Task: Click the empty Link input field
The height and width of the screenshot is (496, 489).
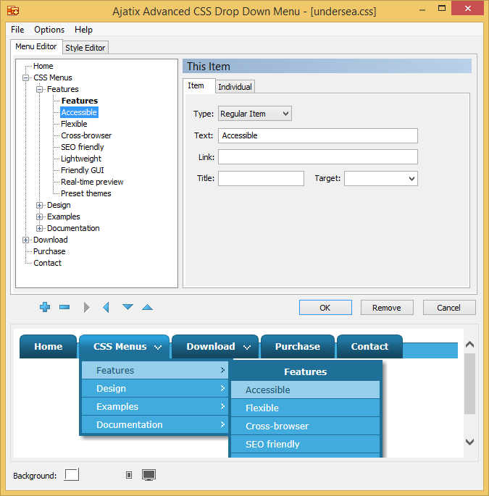Action: 318,157
